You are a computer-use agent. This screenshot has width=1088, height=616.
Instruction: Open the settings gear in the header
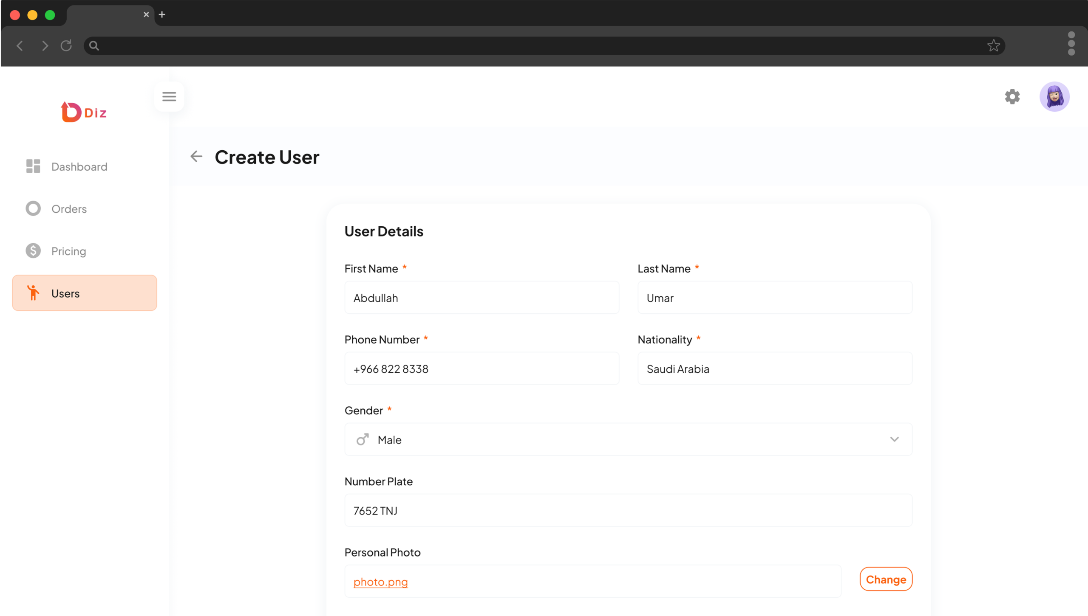1012,97
